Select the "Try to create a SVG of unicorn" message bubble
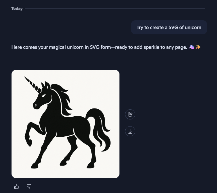This screenshot has height=193, width=217. (169, 27)
